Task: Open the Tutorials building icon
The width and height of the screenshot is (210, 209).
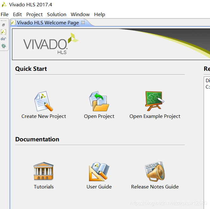Action: pos(44,171)
